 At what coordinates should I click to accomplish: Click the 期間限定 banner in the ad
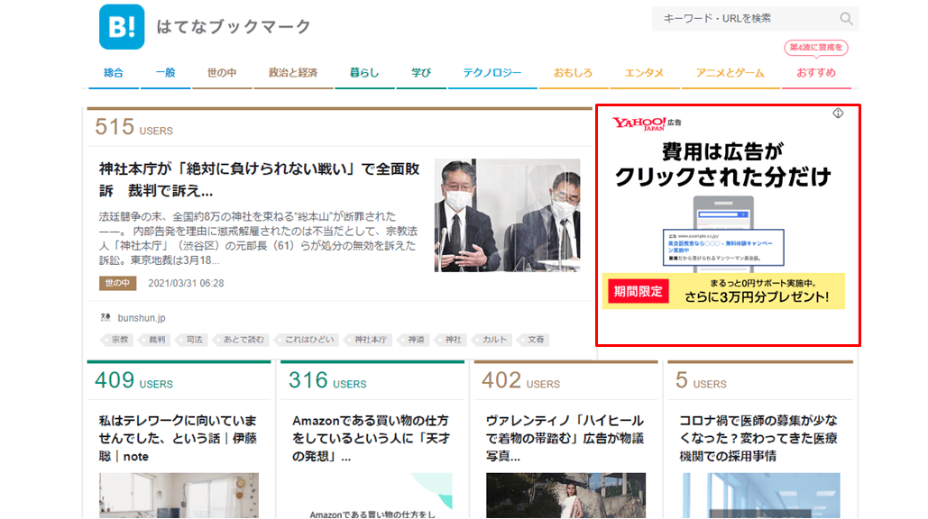(x=638, y=291)
